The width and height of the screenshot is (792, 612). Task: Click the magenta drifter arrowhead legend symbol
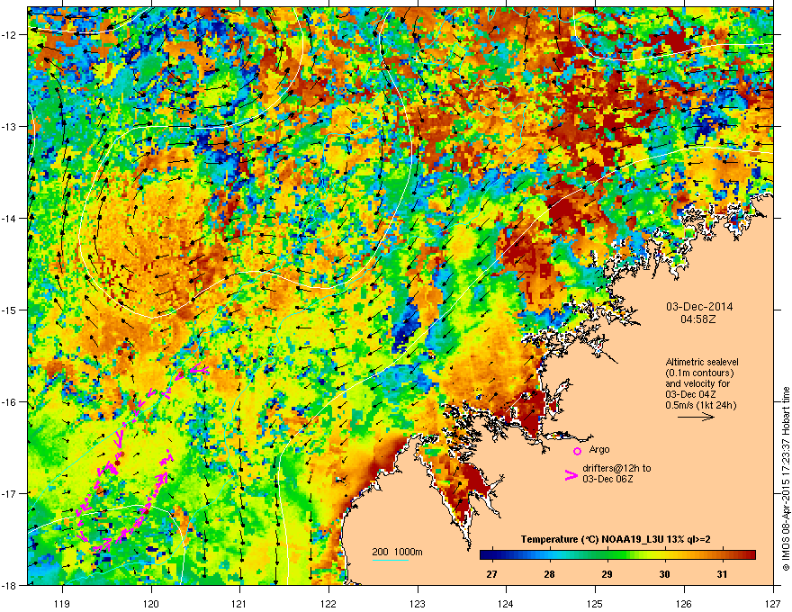pyautogui.click(x=571, y=475)
